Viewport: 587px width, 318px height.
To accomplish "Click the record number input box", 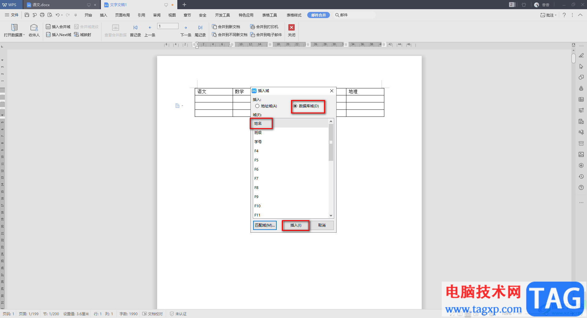I will (168, 26).
